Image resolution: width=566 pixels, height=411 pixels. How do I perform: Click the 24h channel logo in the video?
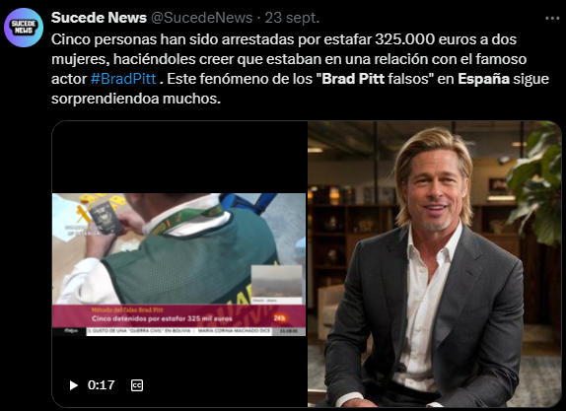coord(280,318)
